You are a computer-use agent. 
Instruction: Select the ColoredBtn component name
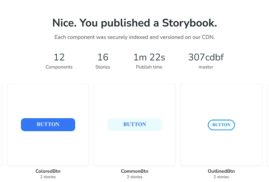48,171
